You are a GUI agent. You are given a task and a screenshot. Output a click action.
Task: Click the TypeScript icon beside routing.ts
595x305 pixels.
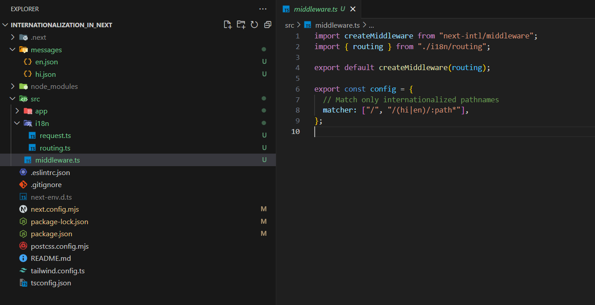coord(32,148)
